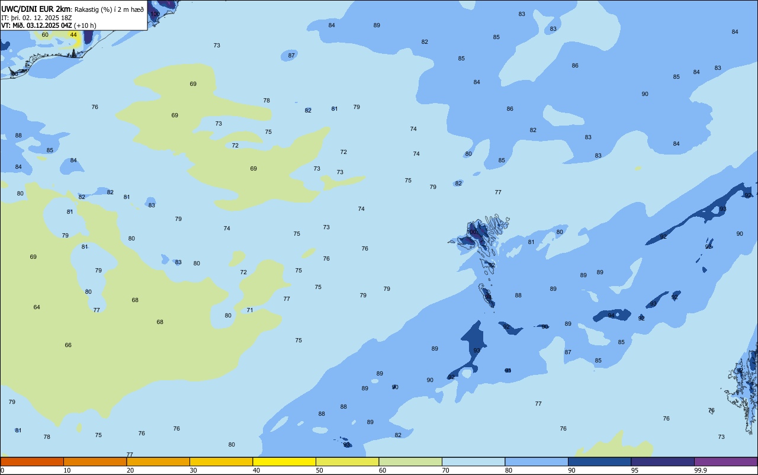The height and width of the screenshot is (475, 758).
Task: Click the "20" legend scale label
Action: tap(130, 470)
